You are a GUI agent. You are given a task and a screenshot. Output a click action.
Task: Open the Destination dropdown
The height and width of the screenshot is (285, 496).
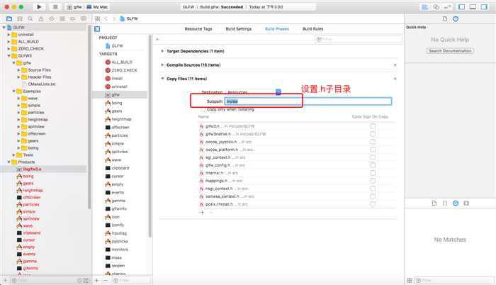pos(253,92)
